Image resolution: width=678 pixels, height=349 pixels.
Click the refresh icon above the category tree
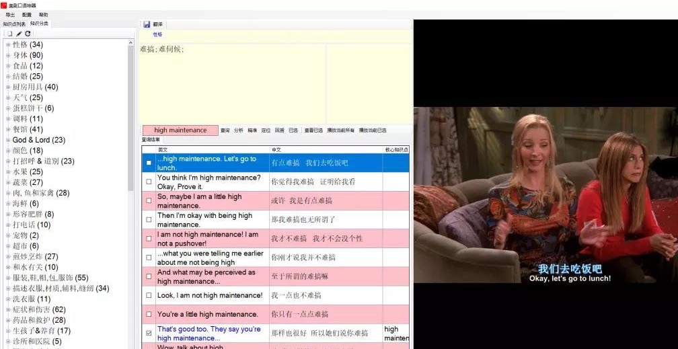click(x=27, y=34)
